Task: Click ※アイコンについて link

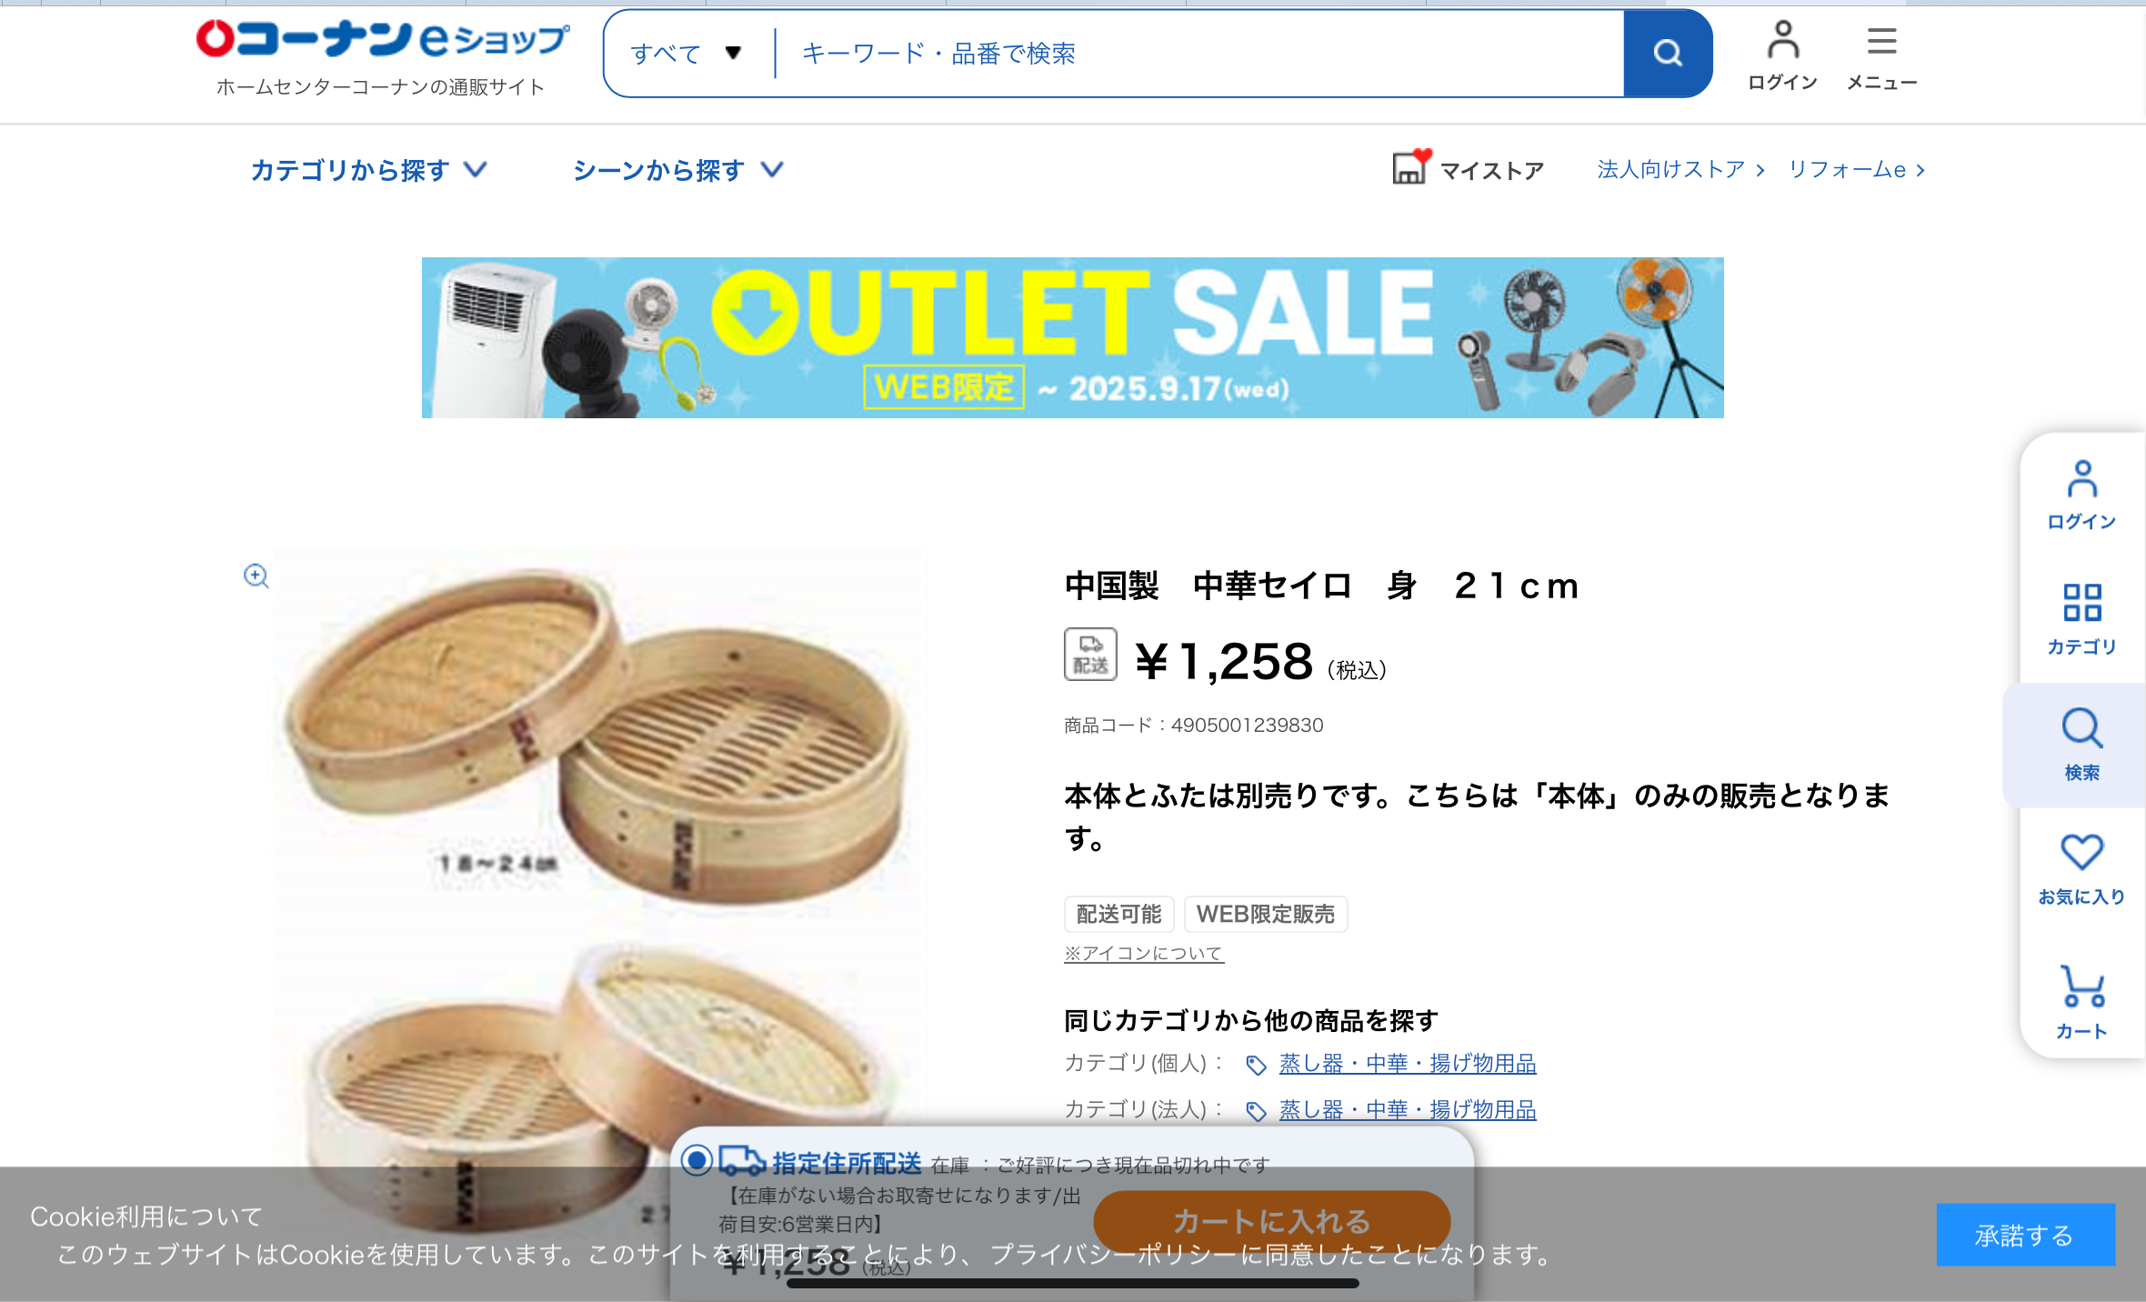Action: click(x=1144, y=953)
